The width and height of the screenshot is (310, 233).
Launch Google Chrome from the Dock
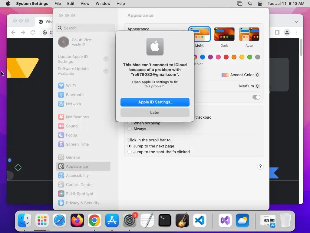tap(94, 220)
